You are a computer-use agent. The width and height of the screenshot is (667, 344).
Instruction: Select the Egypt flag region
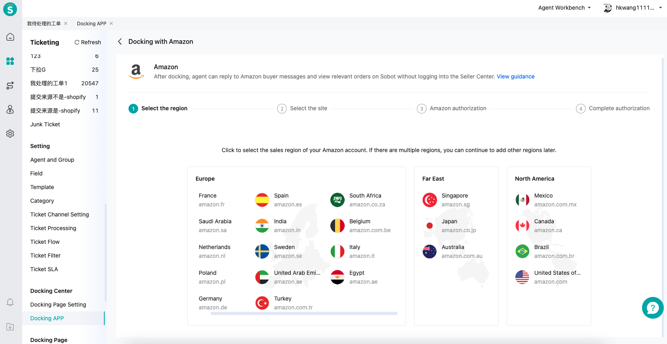[x=338, y=277]
